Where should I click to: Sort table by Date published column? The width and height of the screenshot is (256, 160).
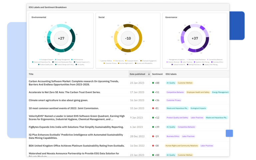pyautogui.click(x=137, y=74)
